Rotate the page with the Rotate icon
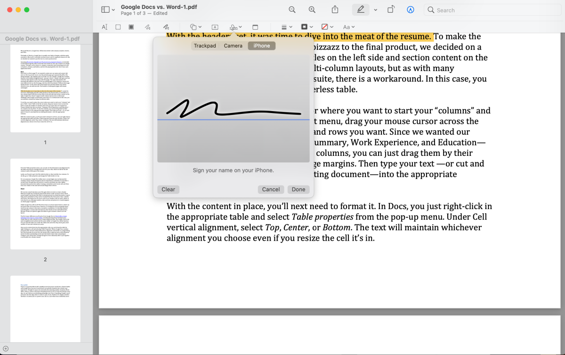This screenshot has height=355, width=565. [391, 9]
